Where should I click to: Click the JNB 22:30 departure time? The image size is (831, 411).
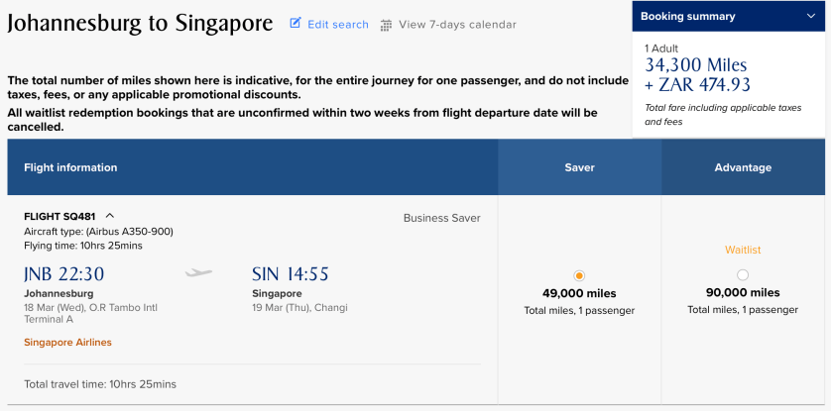pyautogui.click(x=64, y=274)
